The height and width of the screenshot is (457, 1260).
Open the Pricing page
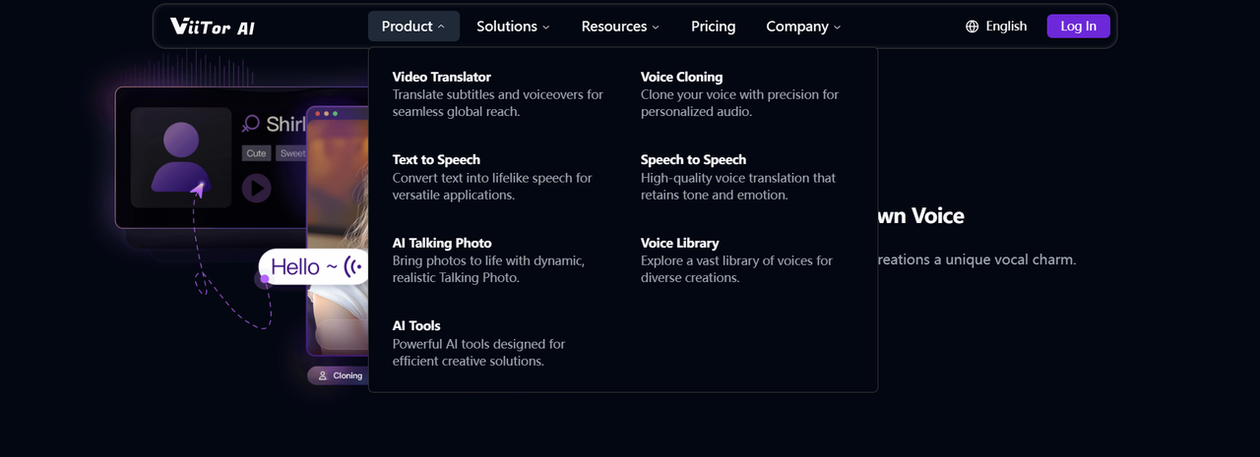713,27
